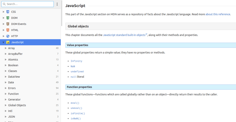Screen dimensions: 236x122
Task: Open the null literal link
Action: tap(73, 77)
